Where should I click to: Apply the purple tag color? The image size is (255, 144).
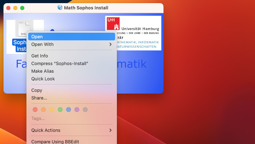77,110
